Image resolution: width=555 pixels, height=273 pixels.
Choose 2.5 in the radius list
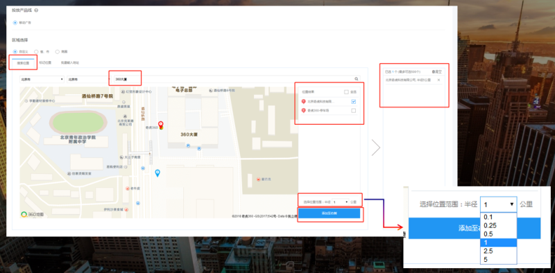pos(498,251)
